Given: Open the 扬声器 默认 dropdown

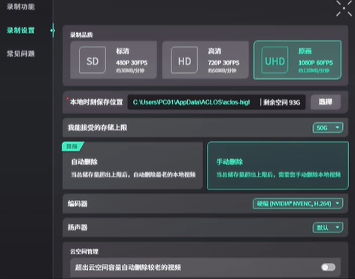Looking at the screenshot, I should pyautogui.click(x=328, y=227).
